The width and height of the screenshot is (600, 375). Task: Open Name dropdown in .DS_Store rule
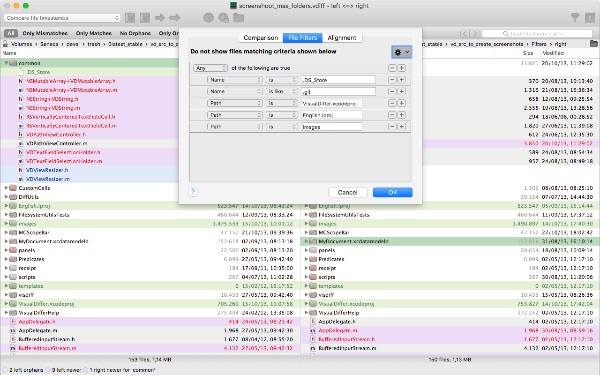235,80
